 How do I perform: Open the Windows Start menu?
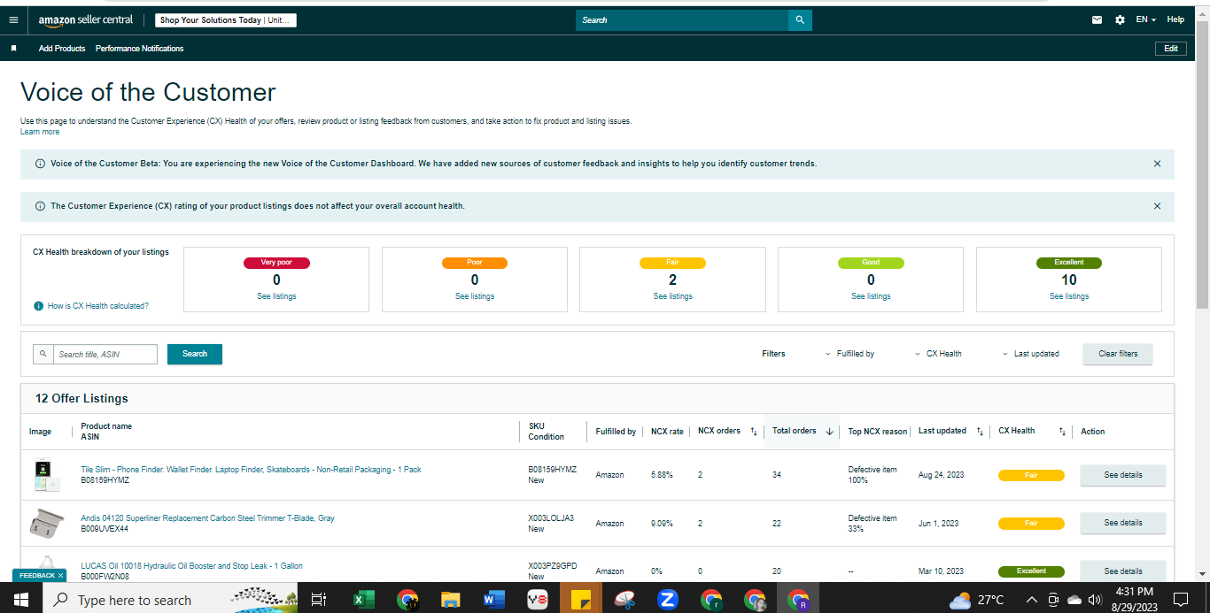[21, 600]
